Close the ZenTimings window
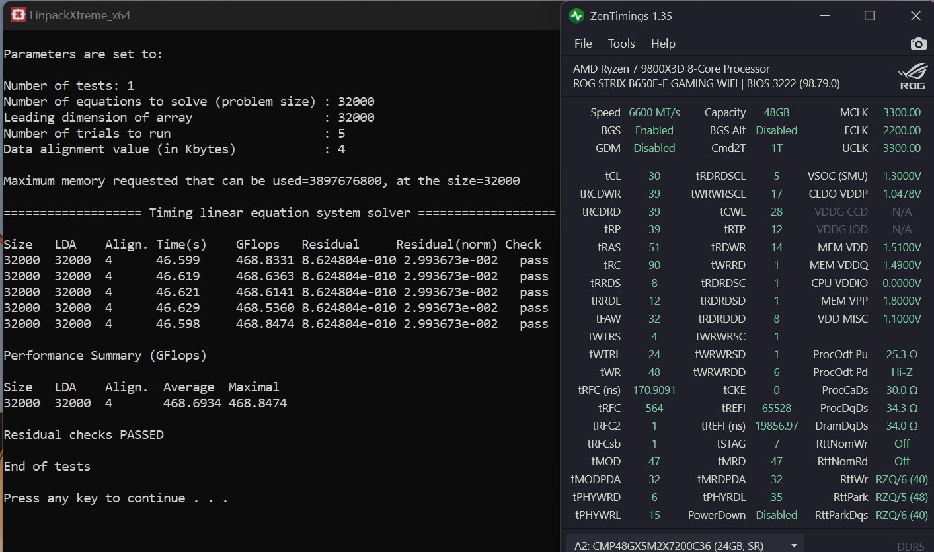This screenshot has width=934, height=552. [x=915, y=16]
